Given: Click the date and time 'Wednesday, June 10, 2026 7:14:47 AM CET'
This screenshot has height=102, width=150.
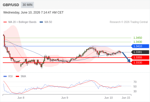Looking at the screenshot, I should point(33,12).
